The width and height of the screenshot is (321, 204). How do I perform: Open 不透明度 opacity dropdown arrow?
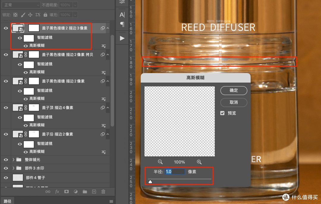pos(75,5)
